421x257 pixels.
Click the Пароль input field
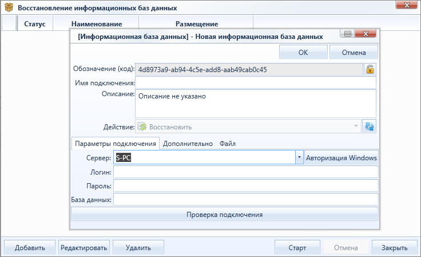click(x=245, y=185)
